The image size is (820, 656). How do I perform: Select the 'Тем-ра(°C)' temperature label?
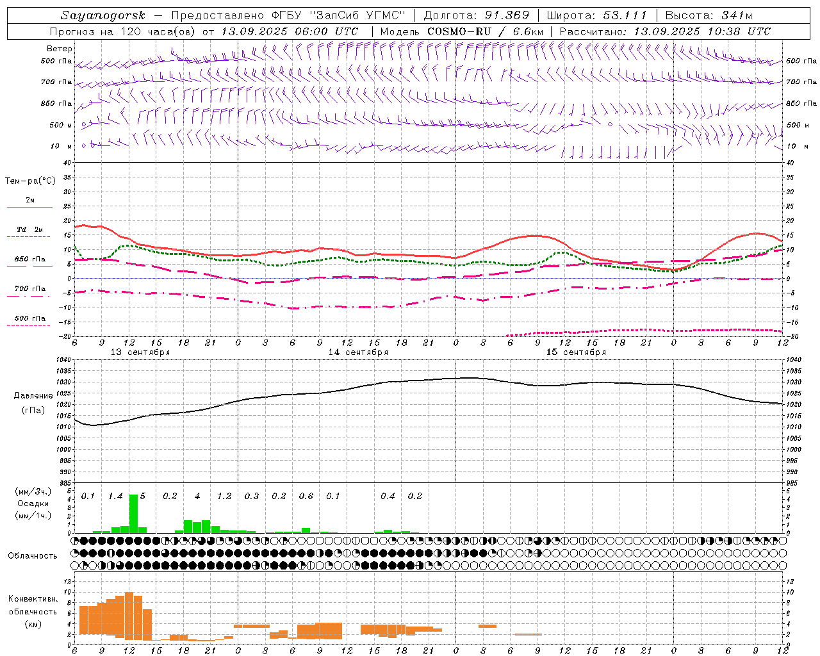coord(31,181)
